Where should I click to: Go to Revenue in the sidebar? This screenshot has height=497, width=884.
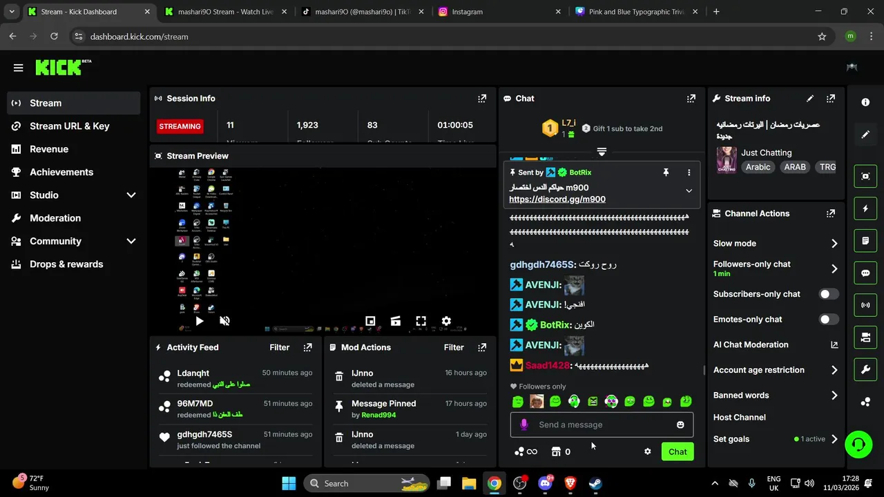74,149
